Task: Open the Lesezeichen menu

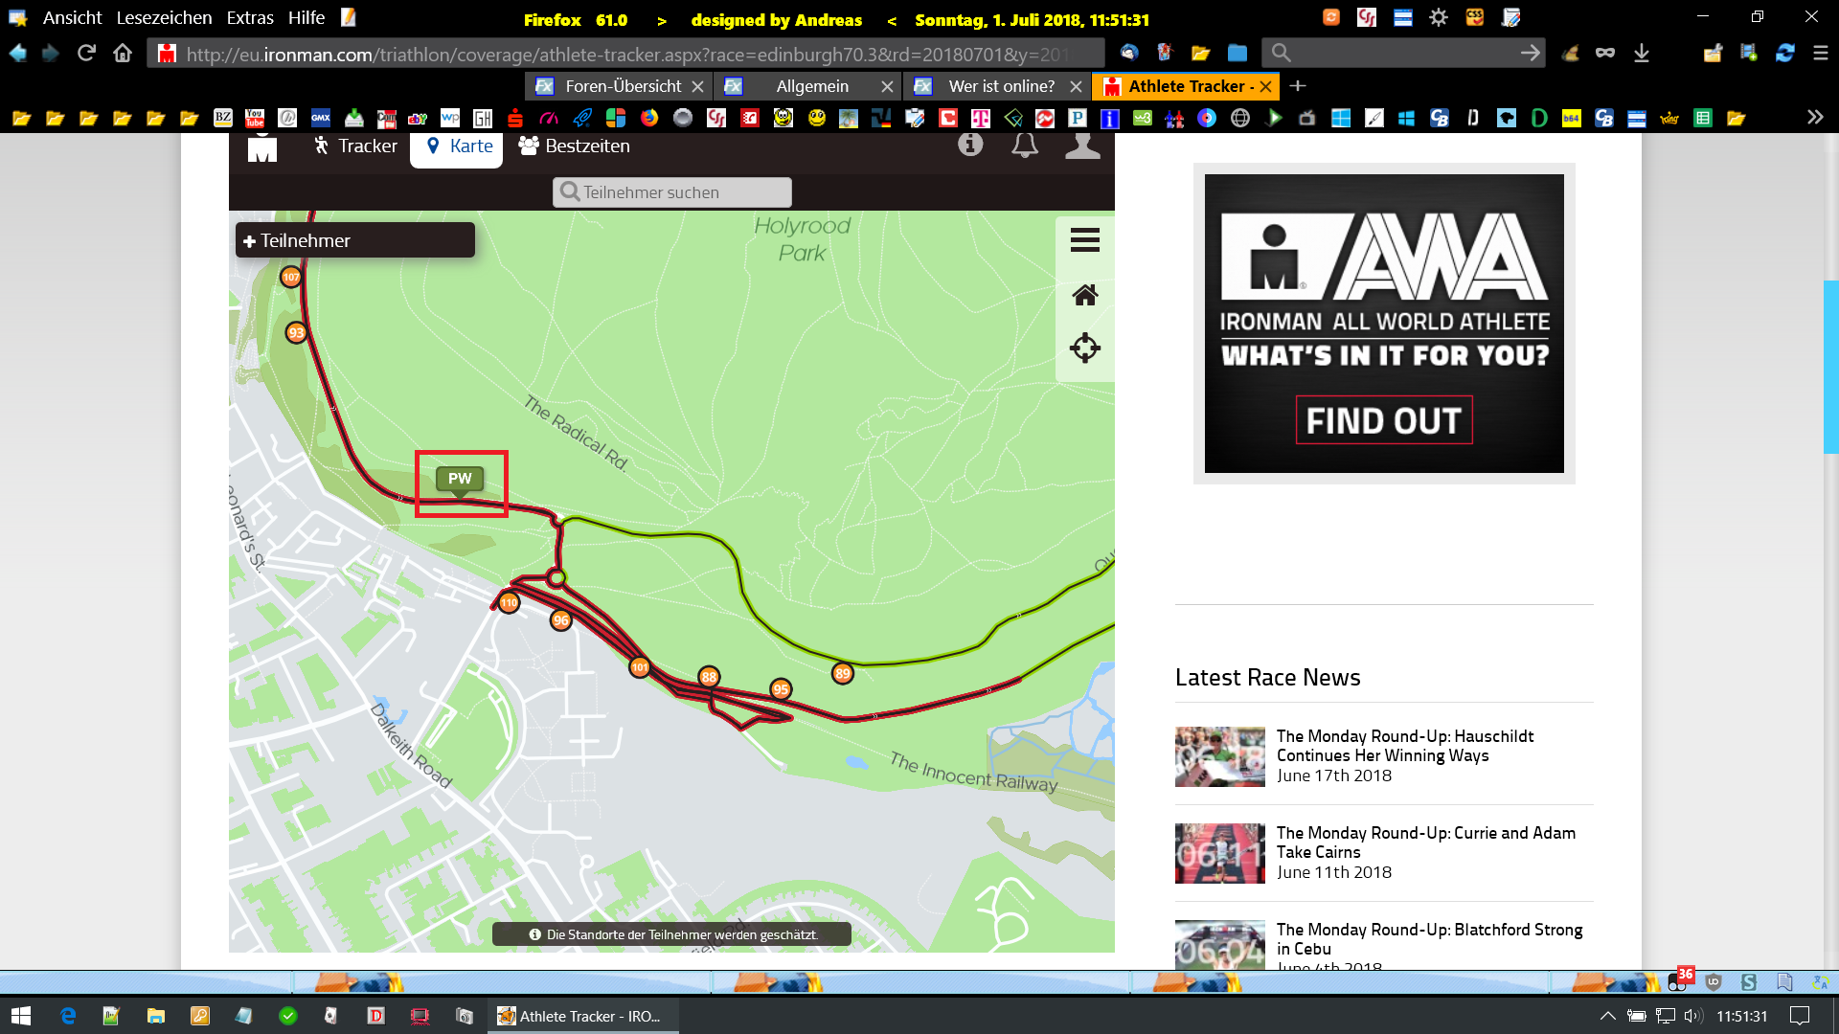Action: (164, 18)
